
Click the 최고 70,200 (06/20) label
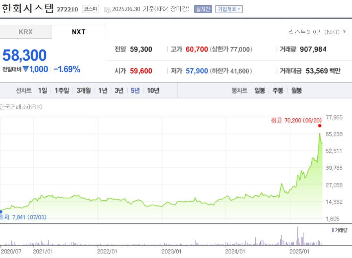pyautogui.click(x=297, y=120)
